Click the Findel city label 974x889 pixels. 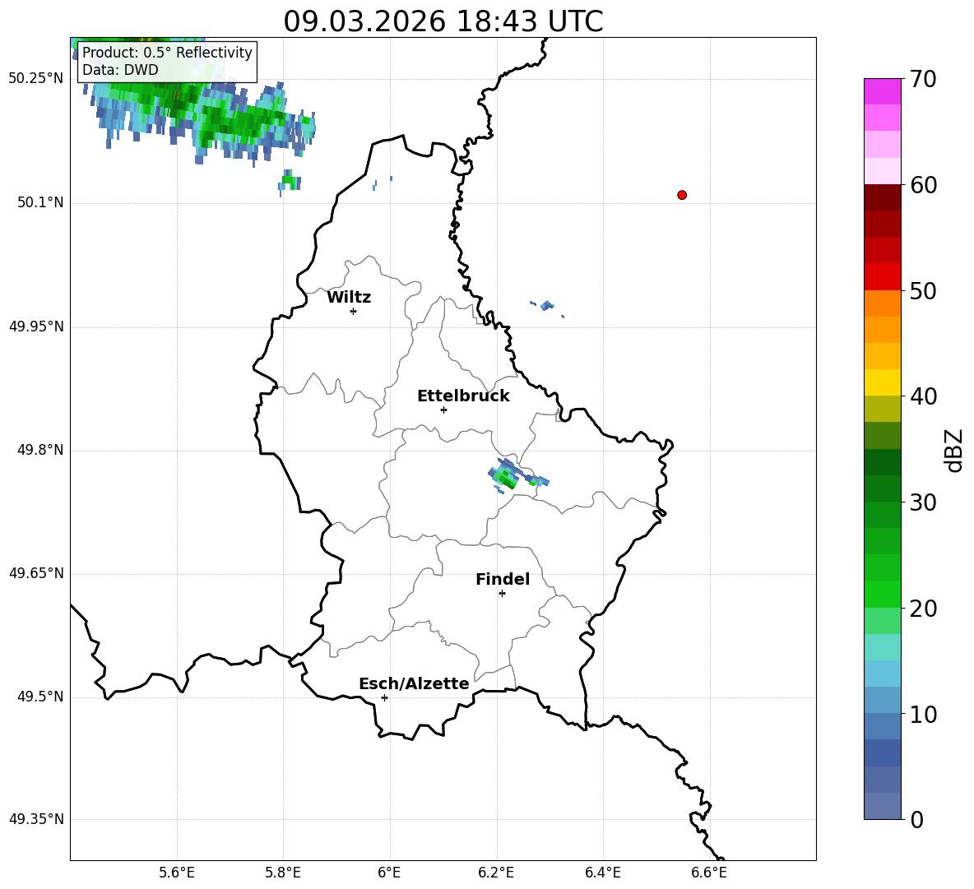503,579
